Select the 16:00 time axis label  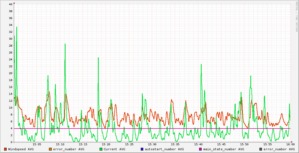[290, 144]
